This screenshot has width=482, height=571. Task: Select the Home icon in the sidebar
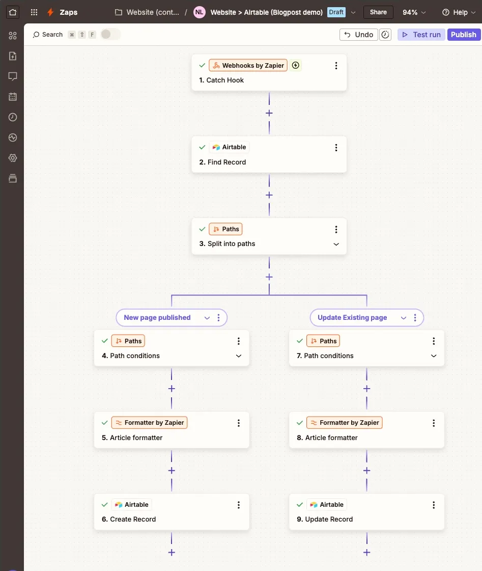click(x=12, y=12)
